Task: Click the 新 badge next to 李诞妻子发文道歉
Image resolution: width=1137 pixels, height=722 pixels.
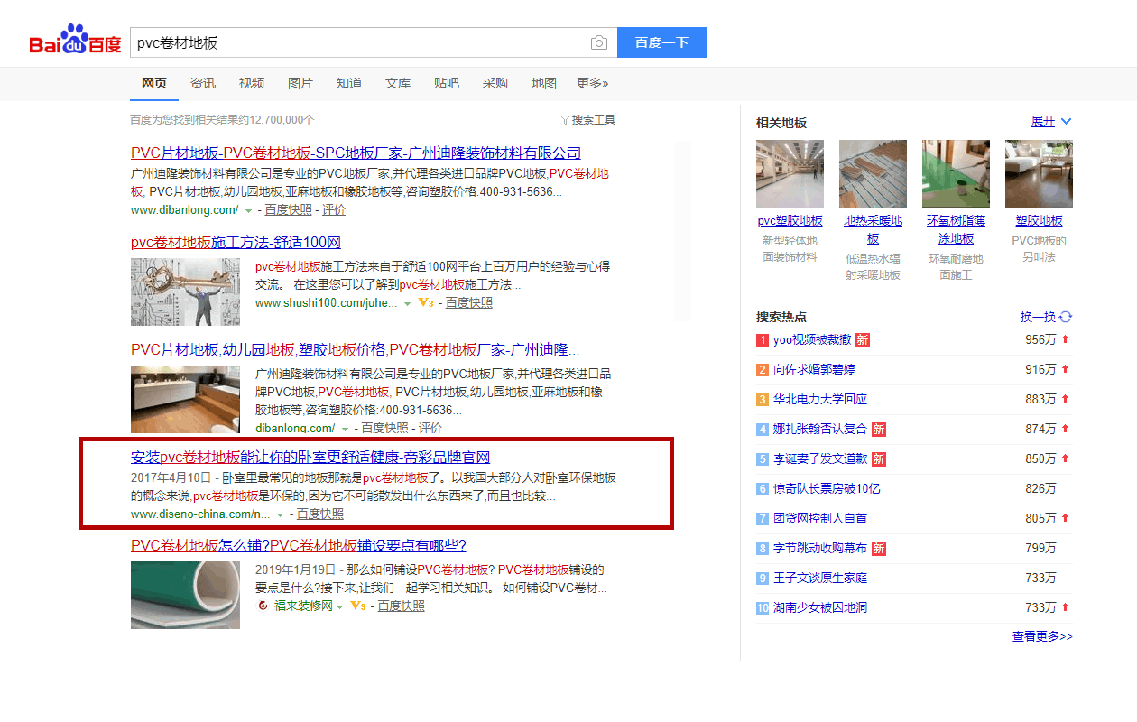Action: pos(878,459)
